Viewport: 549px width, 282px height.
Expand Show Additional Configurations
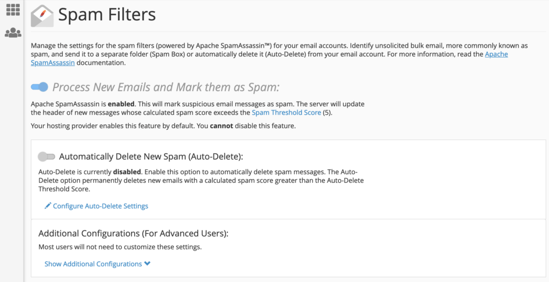coord(93,264)
